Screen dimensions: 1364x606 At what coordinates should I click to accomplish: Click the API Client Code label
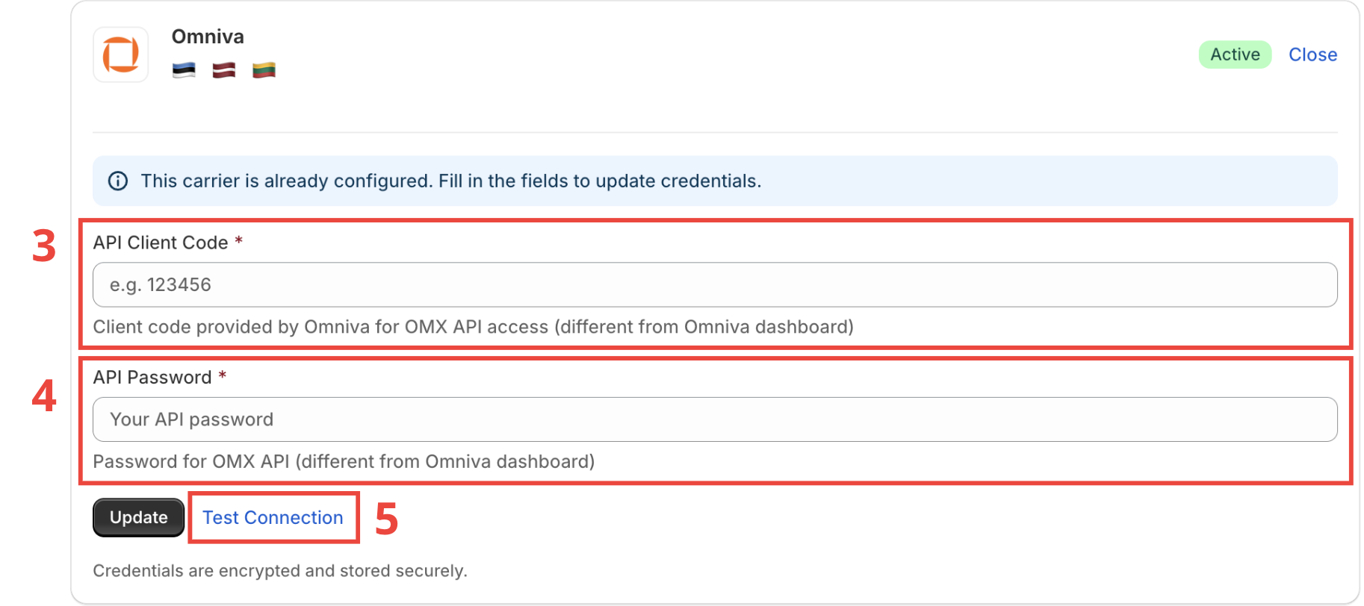click(161, 243)
